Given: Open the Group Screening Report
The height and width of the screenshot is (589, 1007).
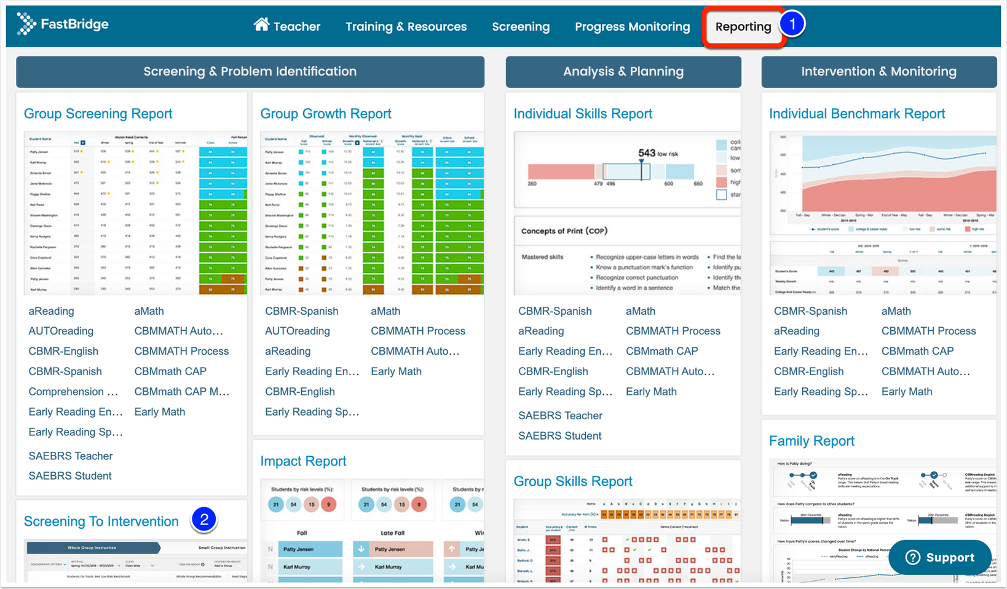Looking at the screenshot, I should pyautogui.click(x=98, y=113).
